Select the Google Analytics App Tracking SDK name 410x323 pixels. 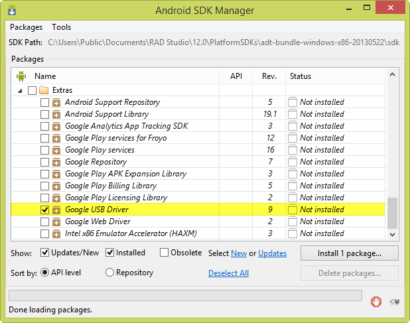click(126, 126)
